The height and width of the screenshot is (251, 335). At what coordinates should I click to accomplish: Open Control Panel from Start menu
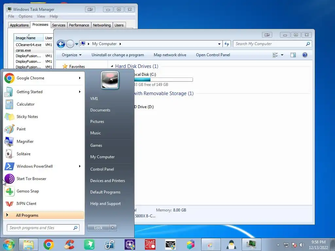(x=102, y=169)
